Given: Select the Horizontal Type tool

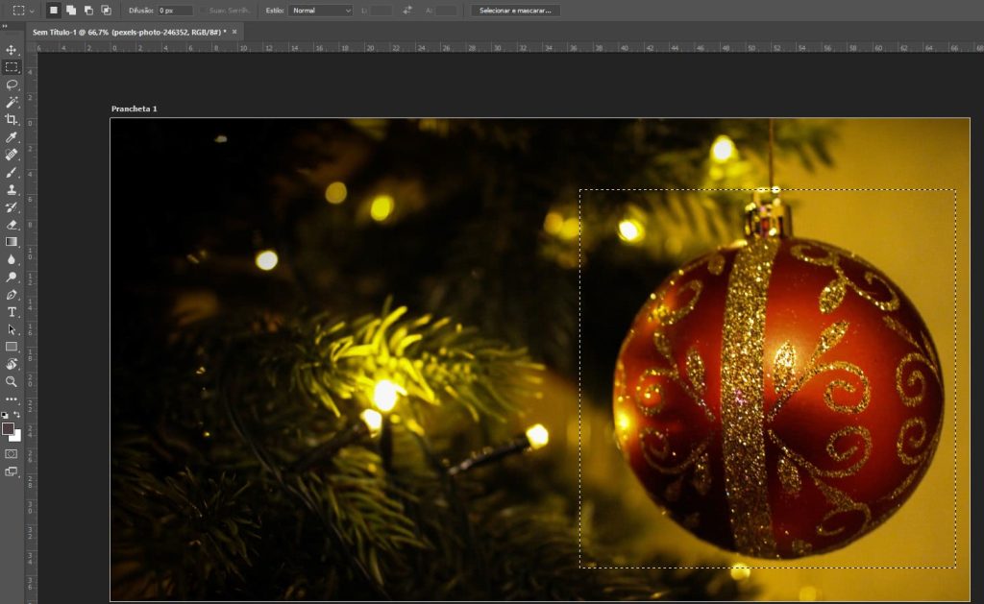Looking at the screenshot, I should (x=12, y=312).
